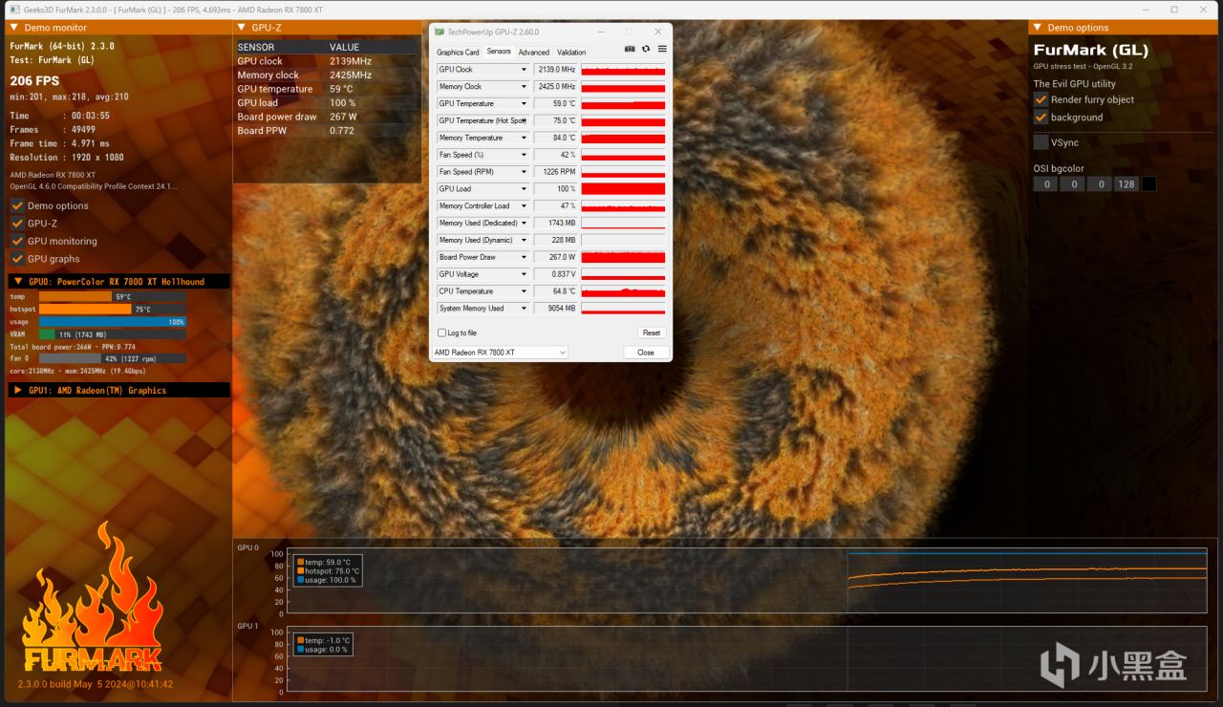Screen dimensions: 1223x707
Task: Click the 84.0 °C Memory Temperature value
Action: pyautogui.click(x=555, y=138)
